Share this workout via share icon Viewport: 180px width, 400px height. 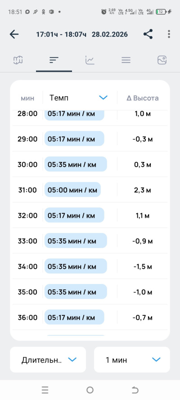point(148,34)
